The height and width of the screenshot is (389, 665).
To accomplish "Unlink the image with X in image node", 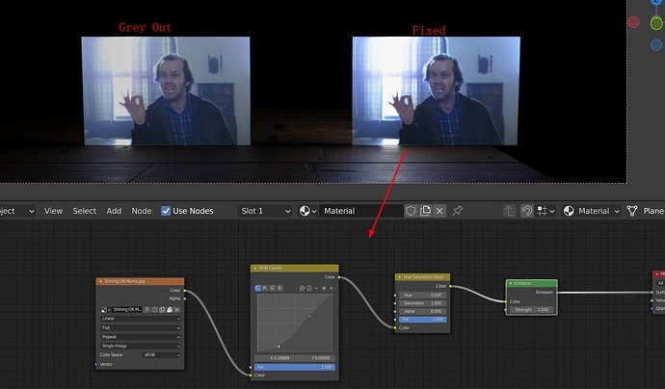I will point(177,310).
